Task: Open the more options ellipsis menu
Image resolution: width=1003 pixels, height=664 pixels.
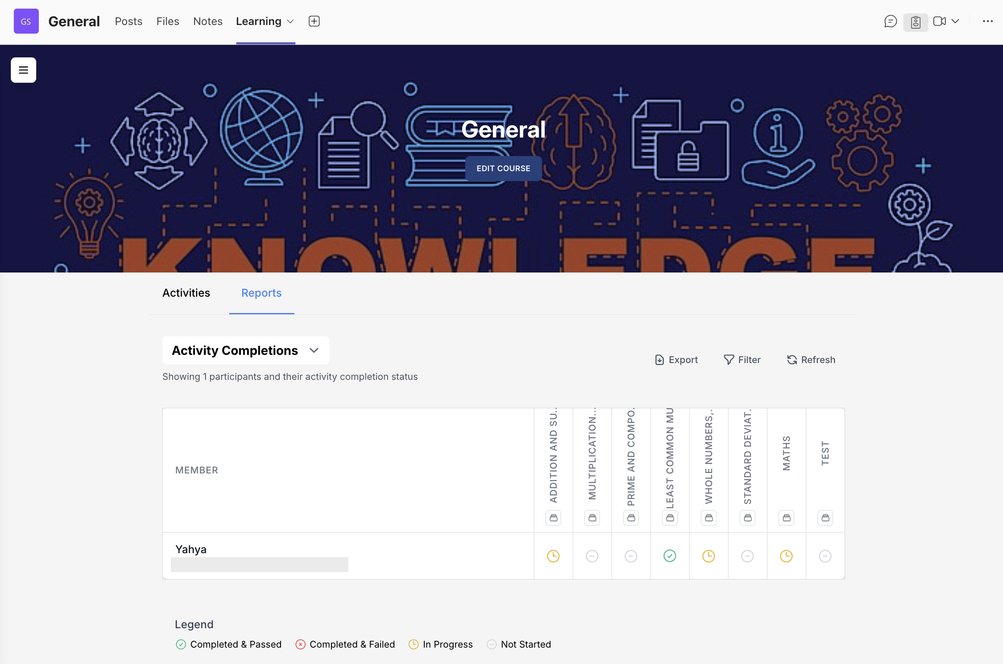Action: tap(987, 21)
